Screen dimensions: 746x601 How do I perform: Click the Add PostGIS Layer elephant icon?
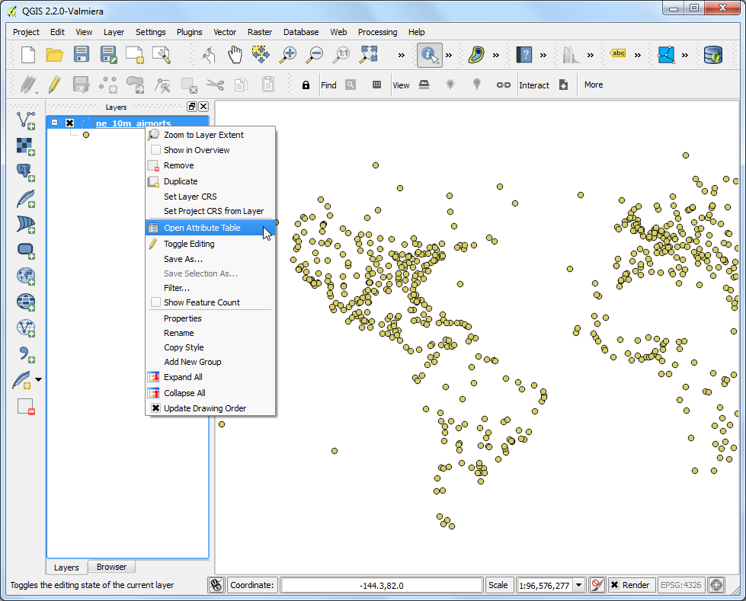(26, 173)
